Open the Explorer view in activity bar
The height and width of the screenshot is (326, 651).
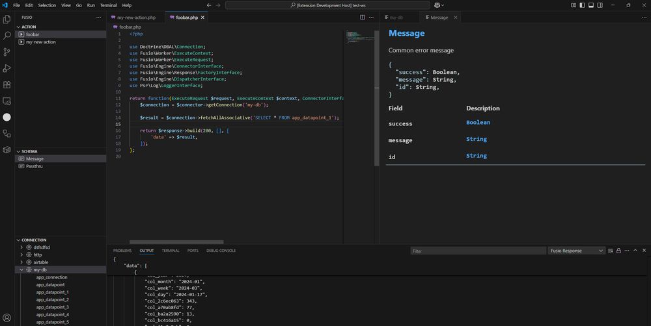(7, 19)
